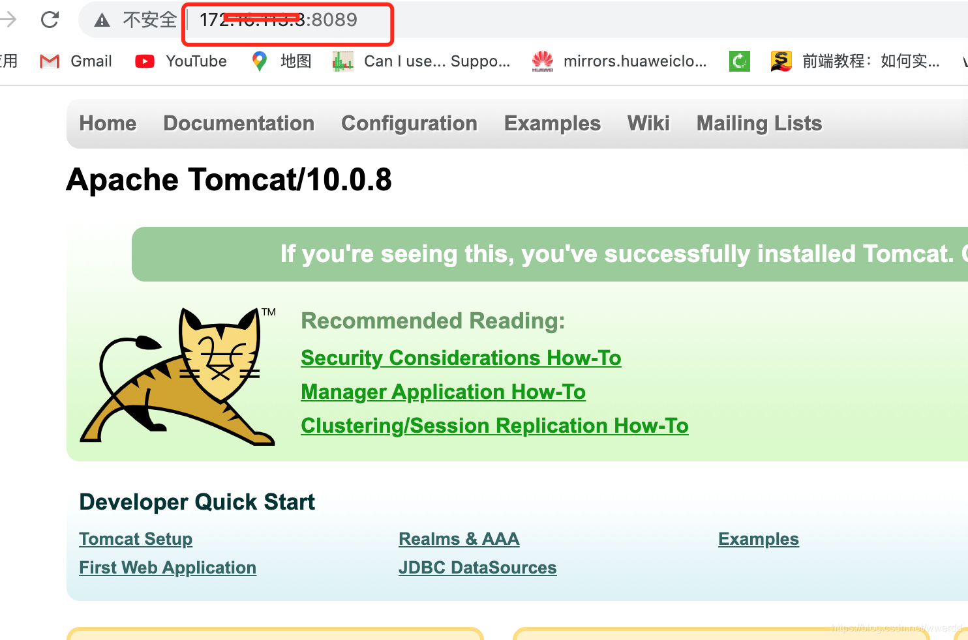Open the Tomcat Setup link
Viewport: 968px width, 640px height.
[x=136, y=539]
